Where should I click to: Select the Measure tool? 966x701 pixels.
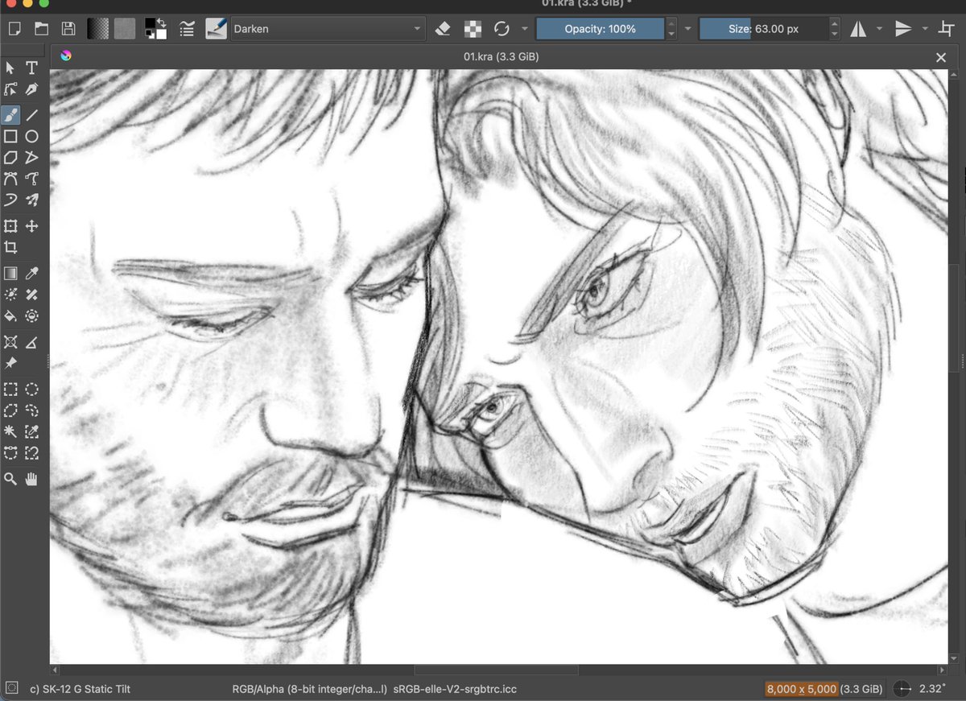[31, 342]
